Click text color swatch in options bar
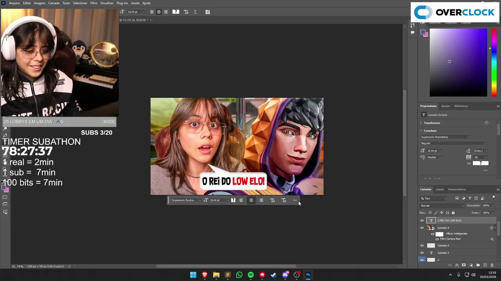 tap(176, 12)
